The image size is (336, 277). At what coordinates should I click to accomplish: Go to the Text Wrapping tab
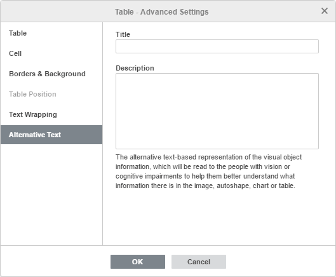click(51, 114)
